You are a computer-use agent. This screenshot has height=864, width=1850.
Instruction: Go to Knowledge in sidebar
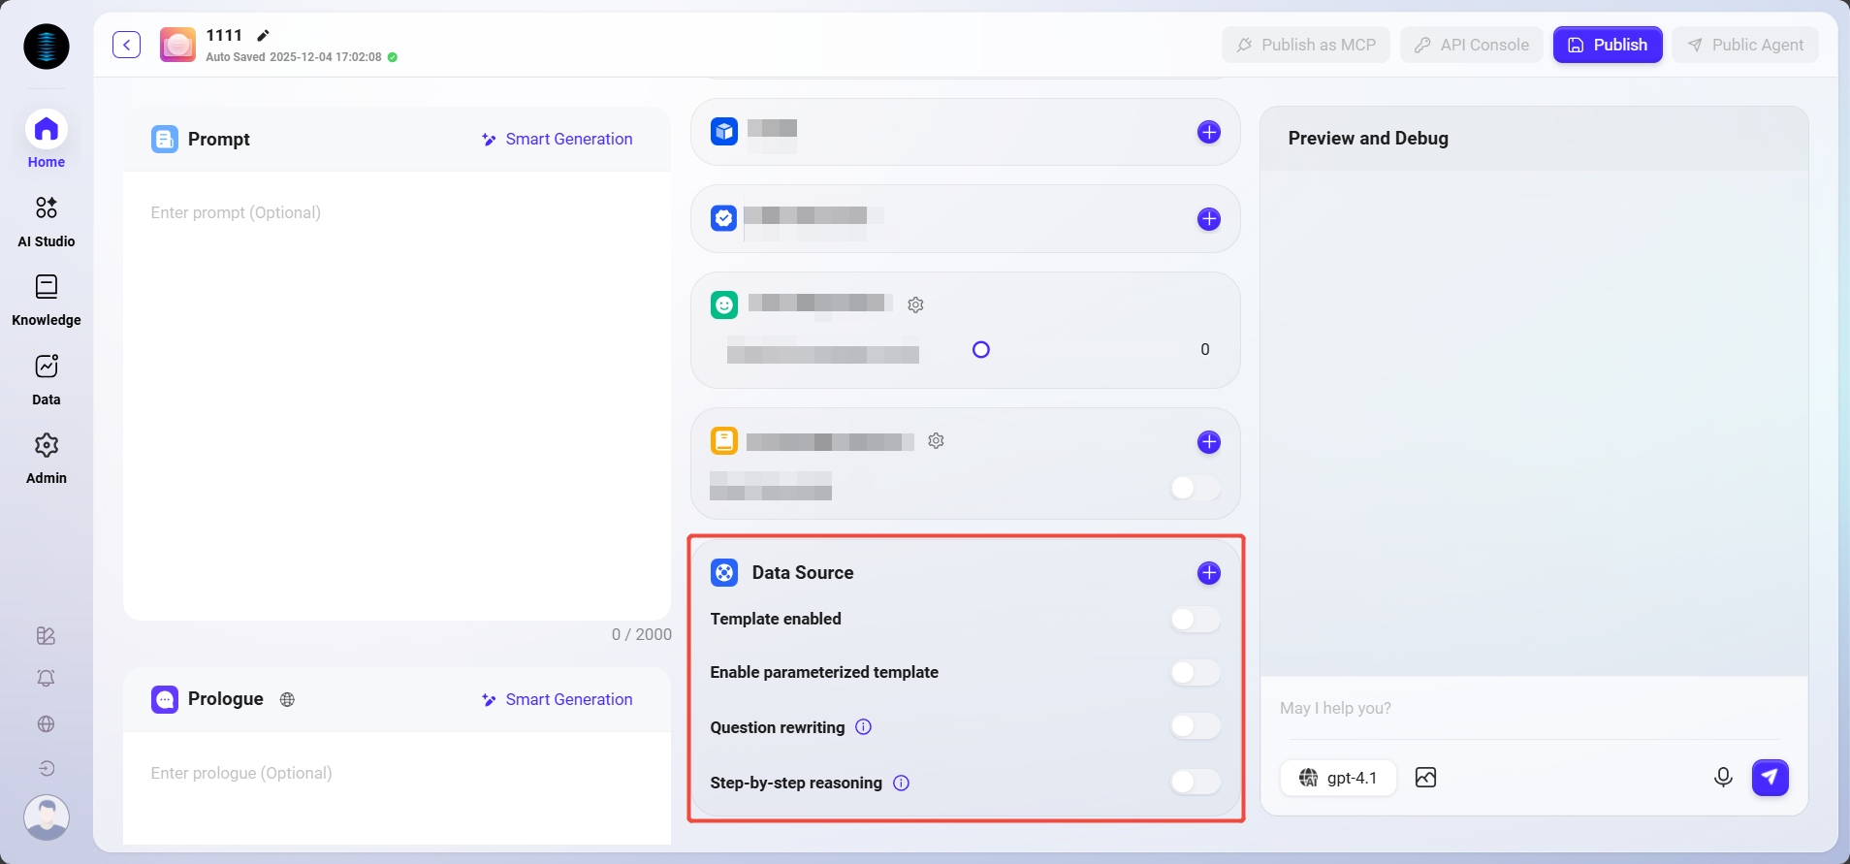pos(47,300)
